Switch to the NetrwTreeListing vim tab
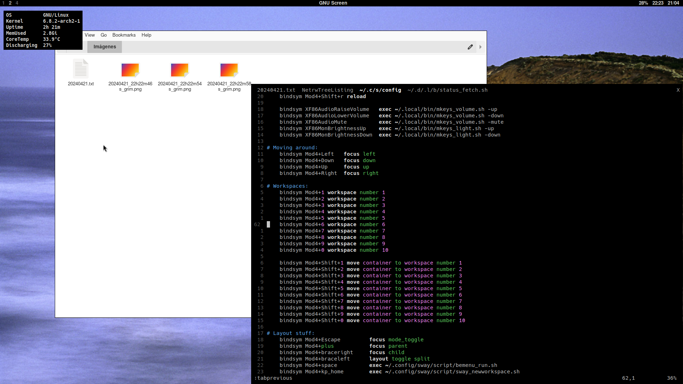 [327, 90]
